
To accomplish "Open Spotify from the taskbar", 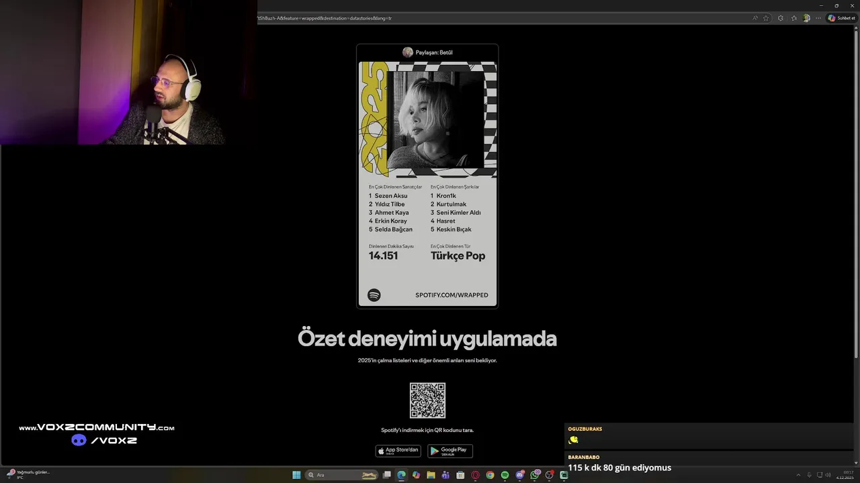I will point(505,475).
